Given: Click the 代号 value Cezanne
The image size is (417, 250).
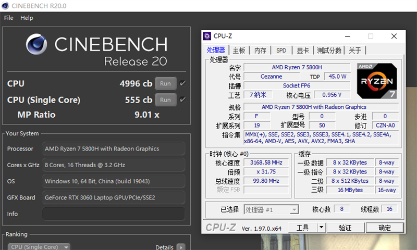Looking at the screenshot, I should (x=271, y=77).
